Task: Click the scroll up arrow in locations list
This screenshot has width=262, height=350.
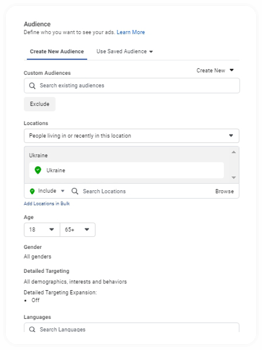Action: (x=233, y=152)
